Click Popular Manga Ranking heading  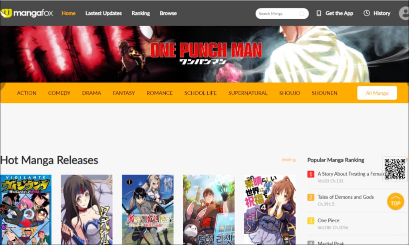pyautogui.click(x=336, y=160)
